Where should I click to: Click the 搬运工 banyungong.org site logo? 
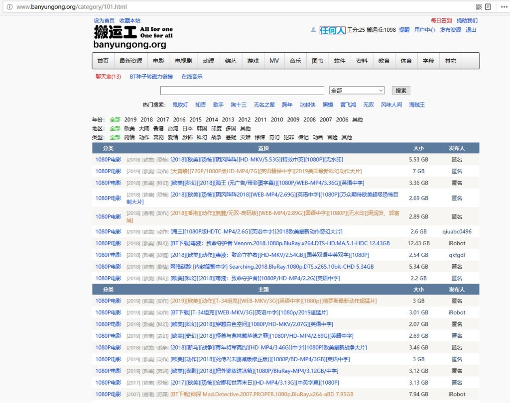(132, 37)
